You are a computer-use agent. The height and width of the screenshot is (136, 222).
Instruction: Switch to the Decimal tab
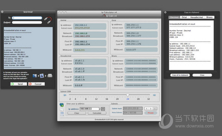[174, 17]
